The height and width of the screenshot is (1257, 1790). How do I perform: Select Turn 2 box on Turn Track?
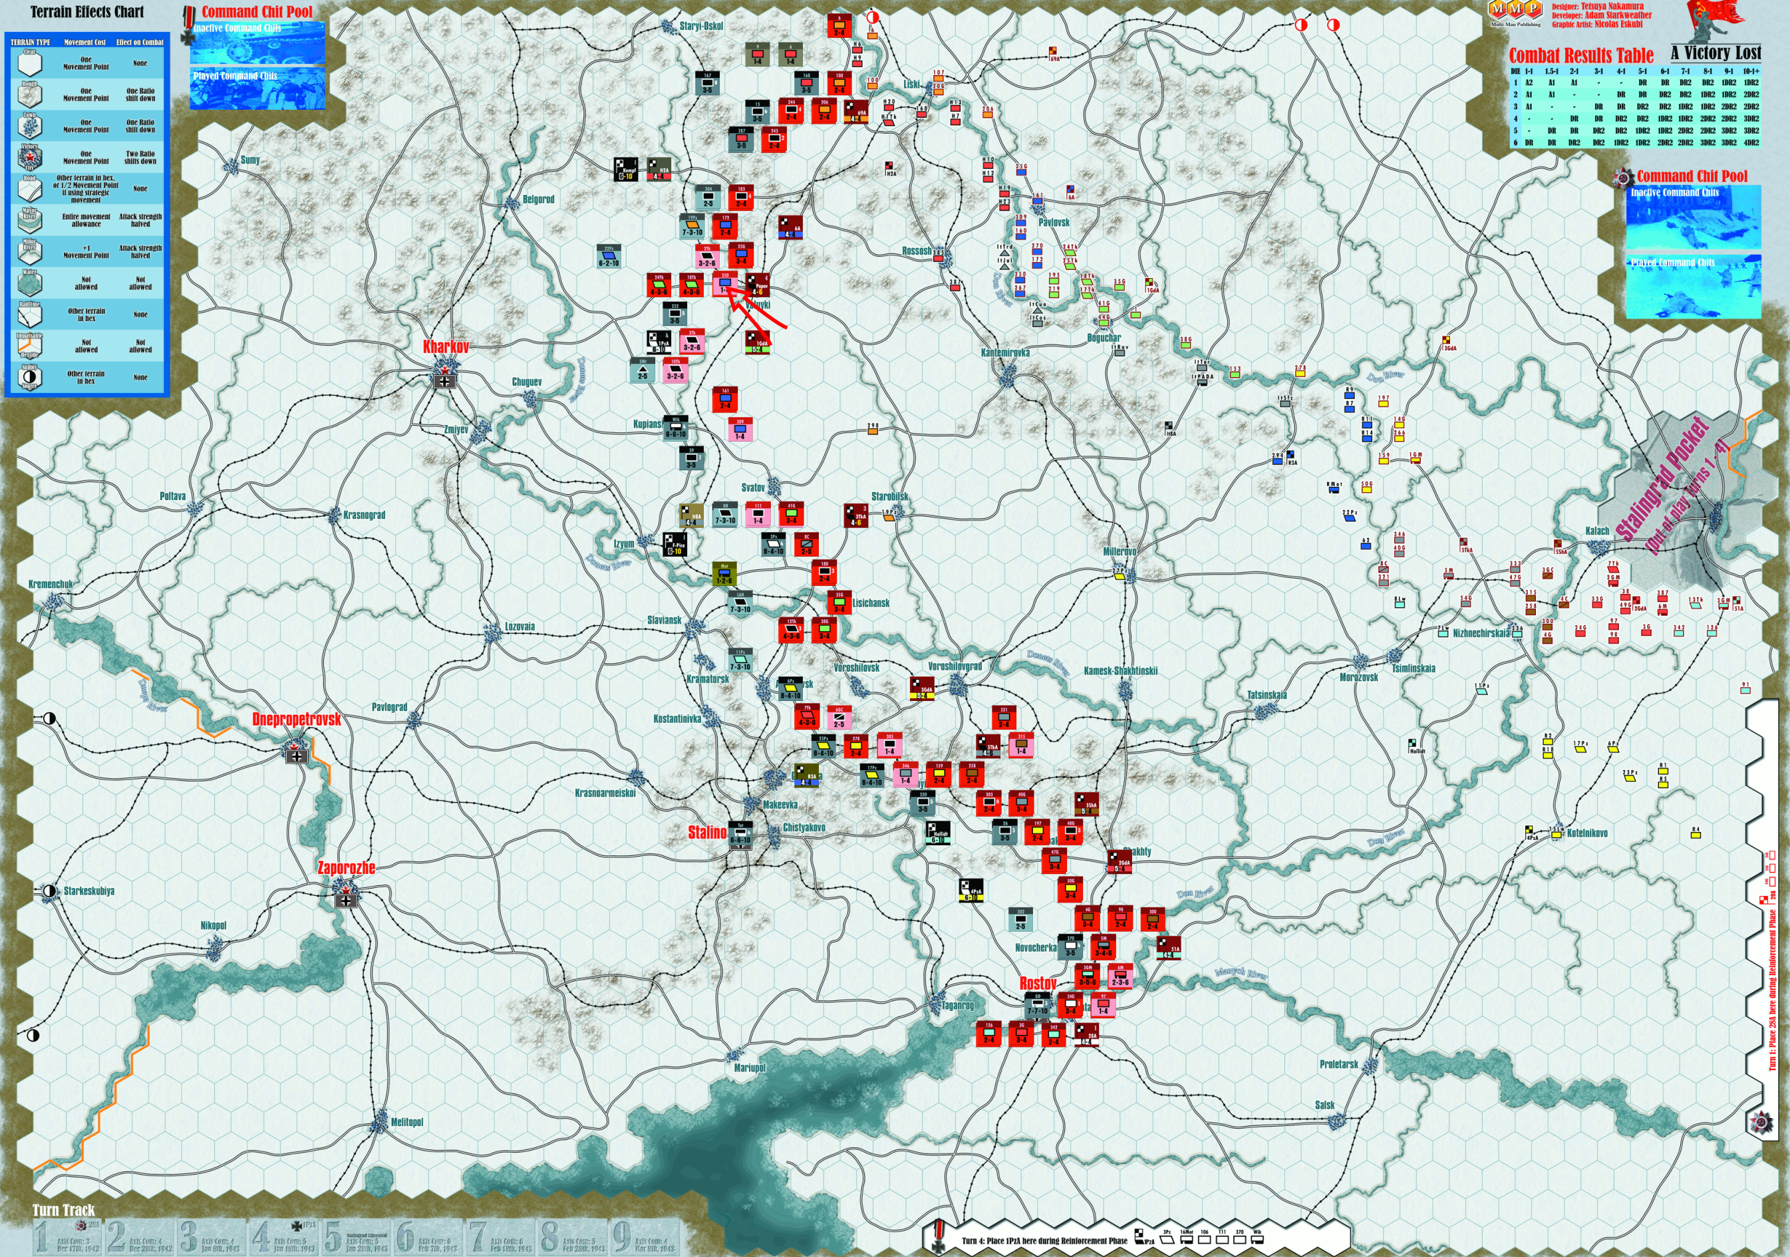point(140,1238)
